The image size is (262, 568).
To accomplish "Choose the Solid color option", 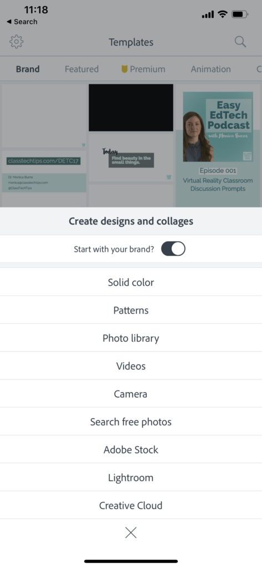I will [131, 282].
